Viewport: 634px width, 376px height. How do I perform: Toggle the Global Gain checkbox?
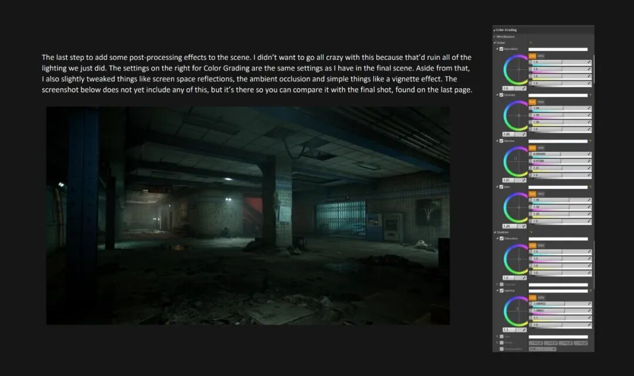[x=501, y=187]
